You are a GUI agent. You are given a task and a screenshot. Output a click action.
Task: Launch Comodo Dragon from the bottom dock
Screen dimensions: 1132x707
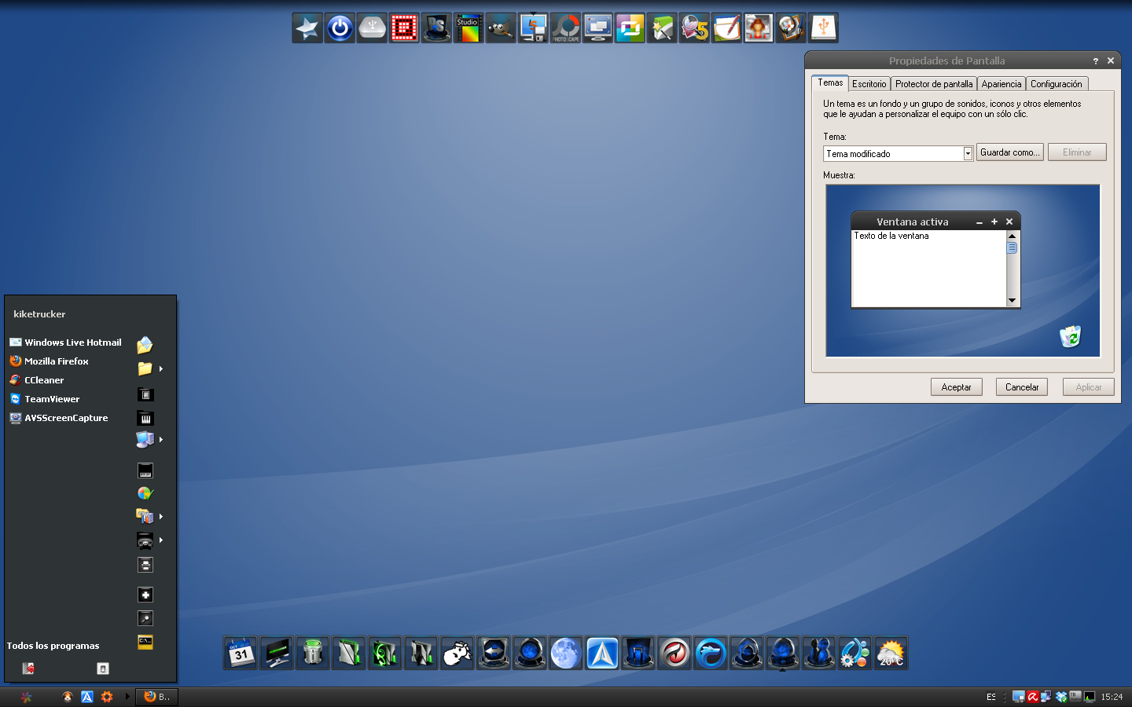tap(674, 653)
